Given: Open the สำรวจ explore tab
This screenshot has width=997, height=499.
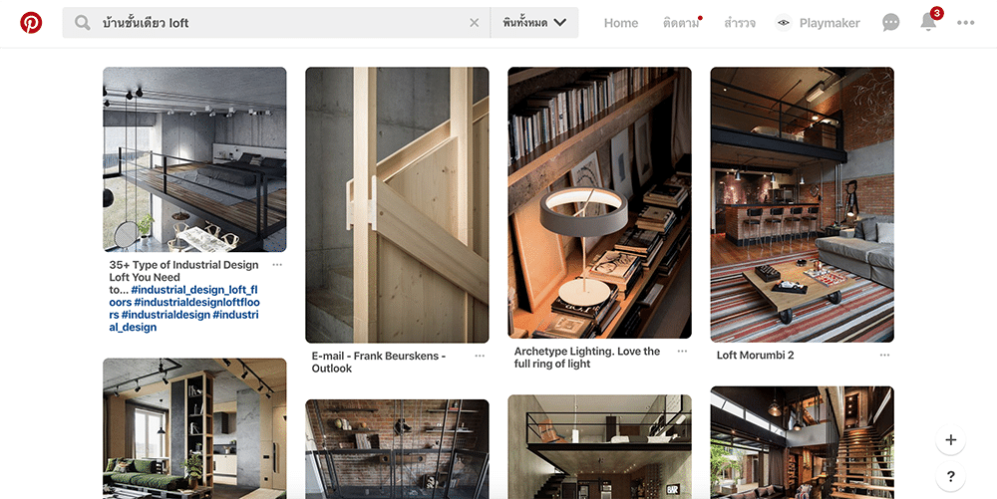Looking at the screenshot, I should [739, 23].
